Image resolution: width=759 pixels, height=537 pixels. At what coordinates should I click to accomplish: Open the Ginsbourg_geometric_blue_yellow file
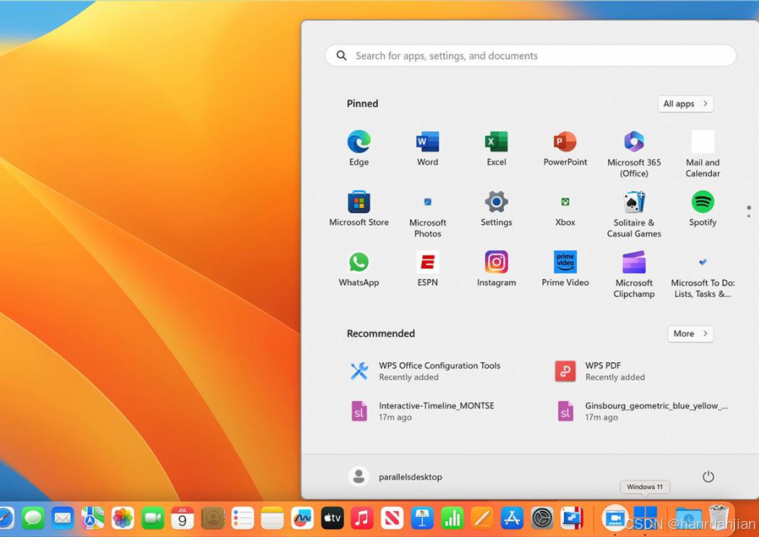tap(641, 411)
